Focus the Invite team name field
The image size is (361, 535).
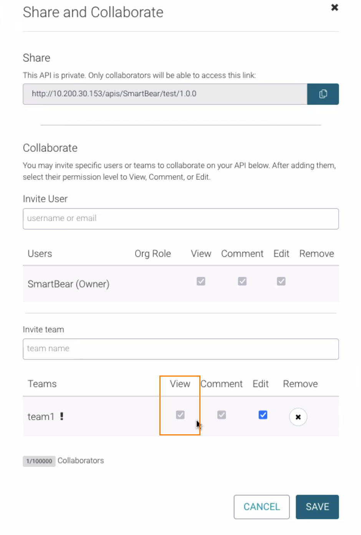(x=180, y=349)
